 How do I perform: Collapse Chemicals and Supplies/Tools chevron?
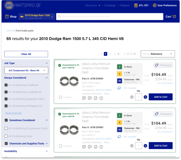(47, 143)
